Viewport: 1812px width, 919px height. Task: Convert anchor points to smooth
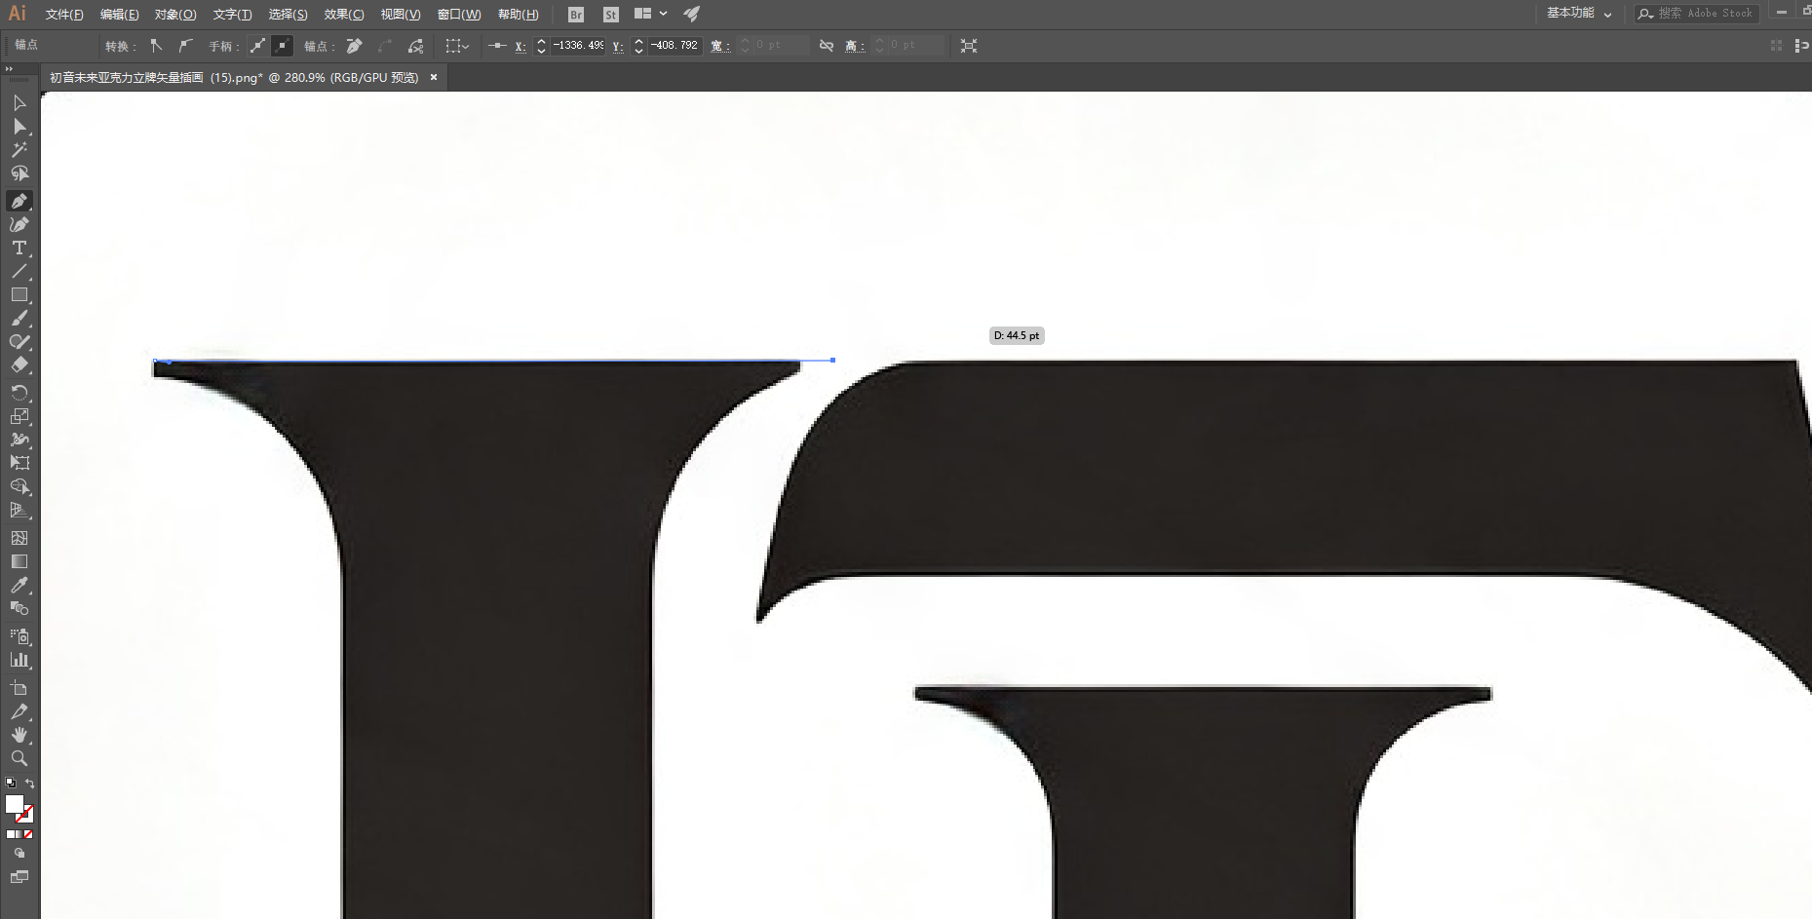tap(185, 46)
